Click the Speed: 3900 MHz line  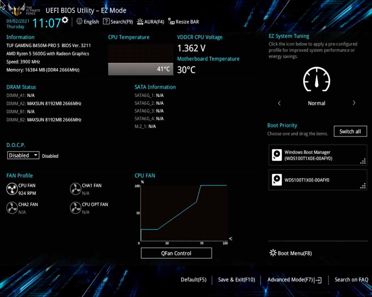23,62
